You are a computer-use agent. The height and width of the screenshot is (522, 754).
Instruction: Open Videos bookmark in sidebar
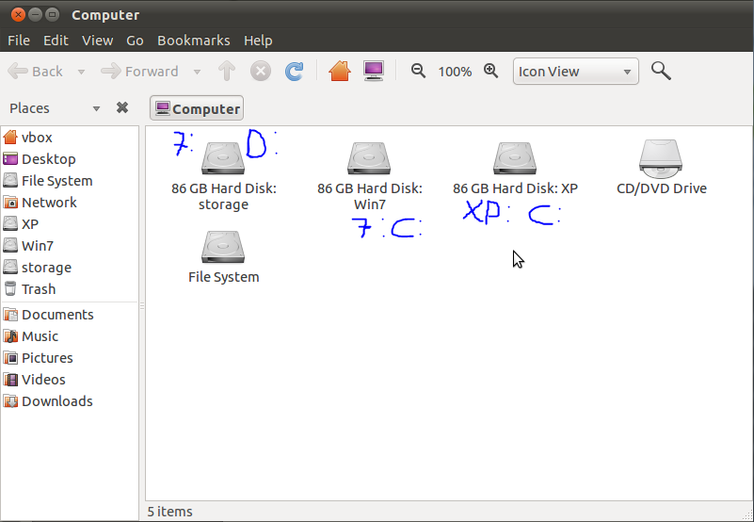click(x=71, y=380)
